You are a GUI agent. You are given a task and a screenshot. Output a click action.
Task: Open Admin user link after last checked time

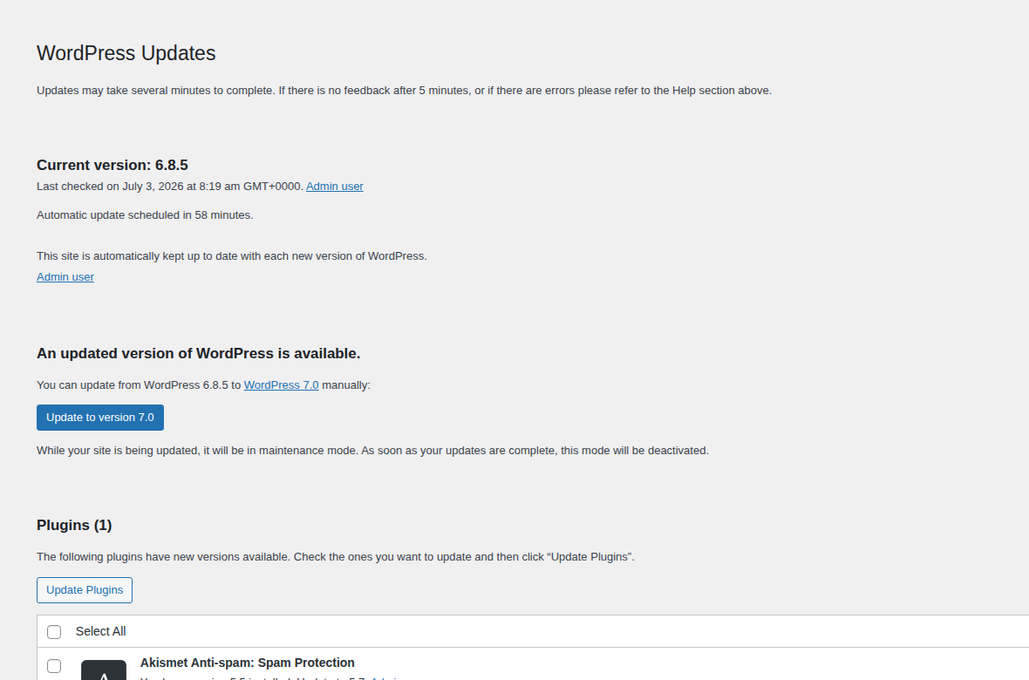(335, 187)
